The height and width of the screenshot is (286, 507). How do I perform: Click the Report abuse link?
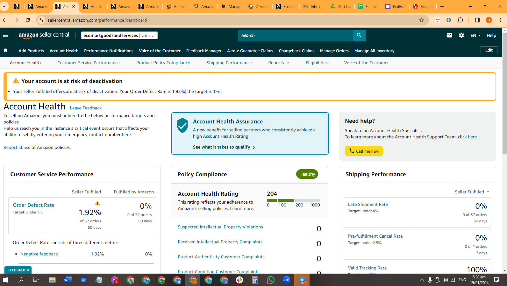[x=17, y=147]
